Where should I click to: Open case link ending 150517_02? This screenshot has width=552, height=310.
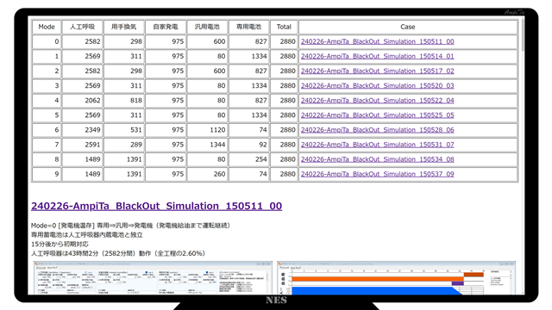[378, 71]
